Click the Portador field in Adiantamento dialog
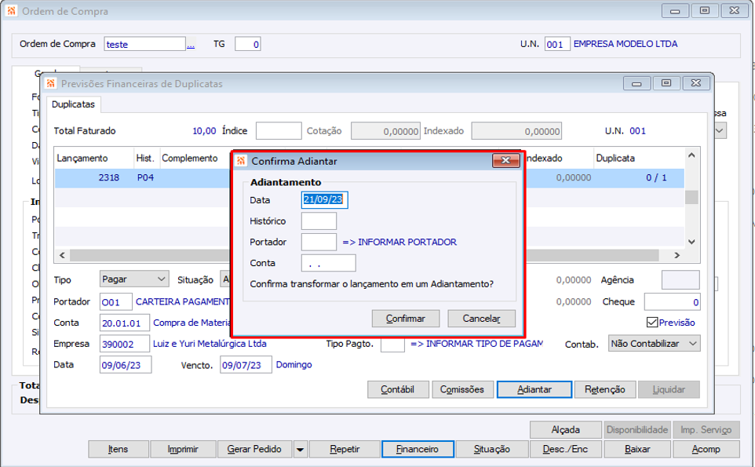The height and width of the screenshot is (467, 755). 319,242
